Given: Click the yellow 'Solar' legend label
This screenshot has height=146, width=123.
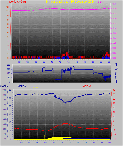Looking at the screenshot, I should click(35, 87).
